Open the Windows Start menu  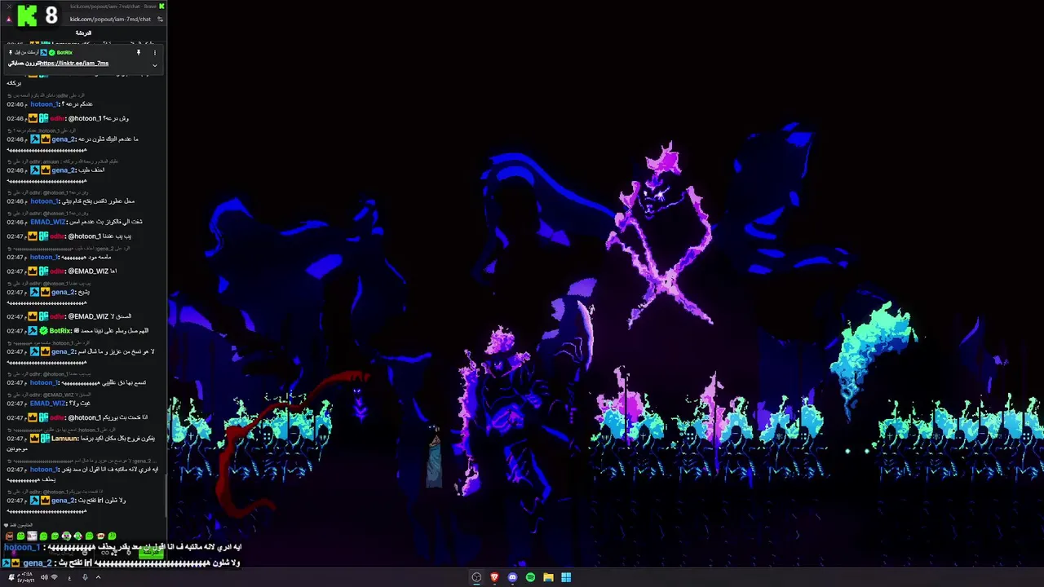pos(566,577)
